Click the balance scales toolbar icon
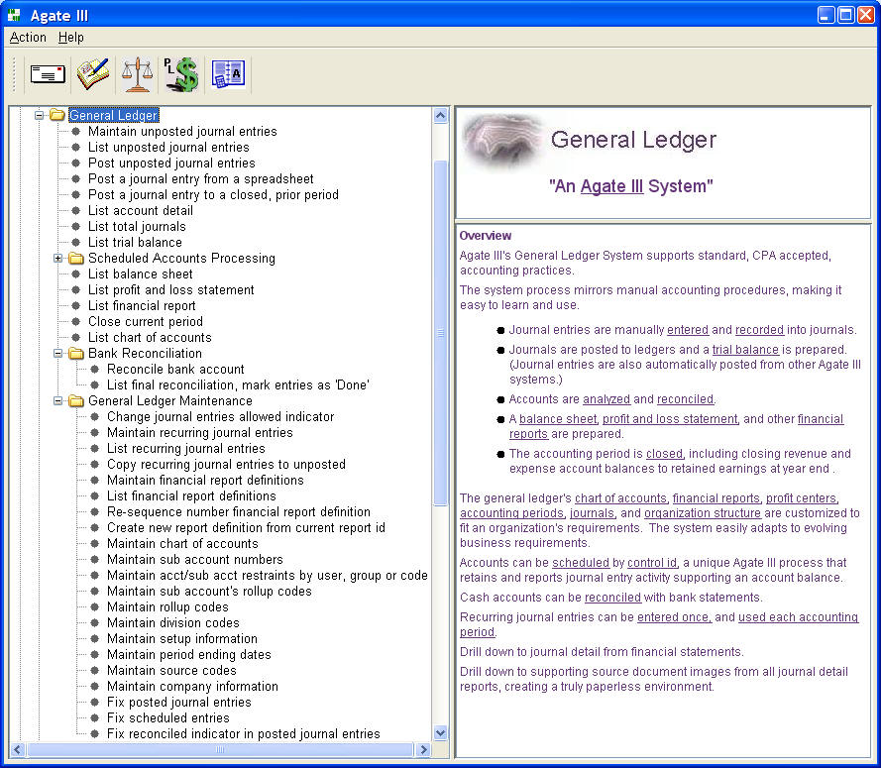The width and height of the screenshot is (881, 768). tap(137, 74)
